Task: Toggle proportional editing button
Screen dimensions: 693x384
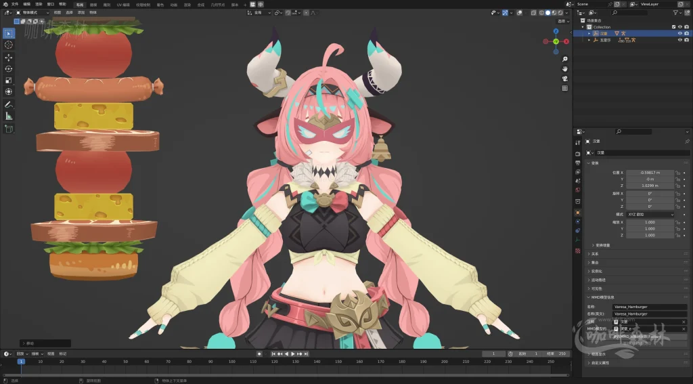Action: click(x=307, y=13)
